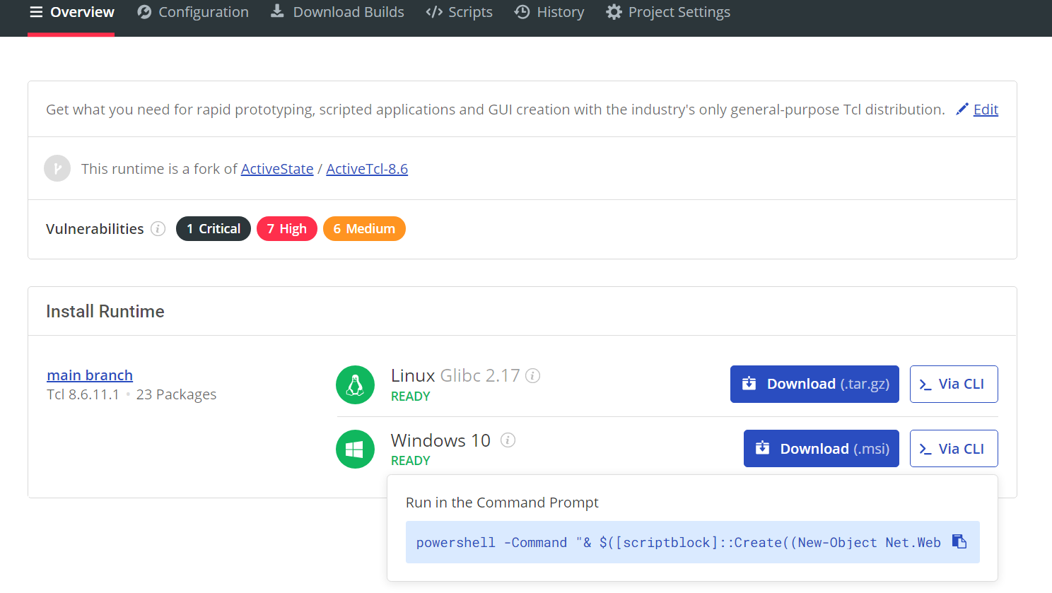
Task: Click Via CLI for Windows 10
Action: (954, 449)
